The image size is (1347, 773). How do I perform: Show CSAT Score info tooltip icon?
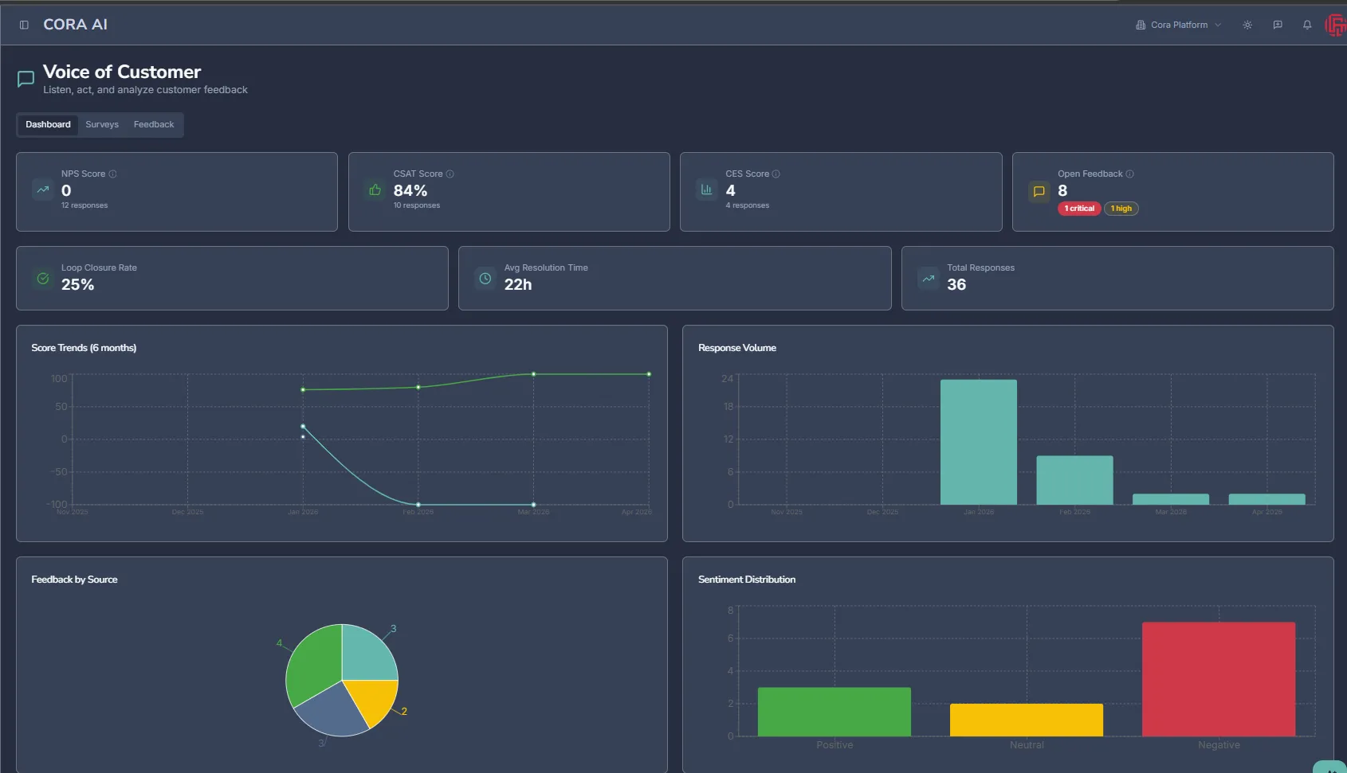pos(450,174)
